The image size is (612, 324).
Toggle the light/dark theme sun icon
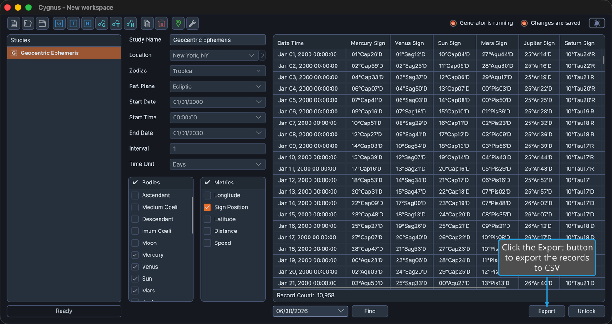click(597, 23)
